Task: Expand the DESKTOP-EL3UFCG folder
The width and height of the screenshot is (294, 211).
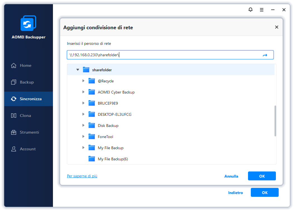Action: pos(83,114)
